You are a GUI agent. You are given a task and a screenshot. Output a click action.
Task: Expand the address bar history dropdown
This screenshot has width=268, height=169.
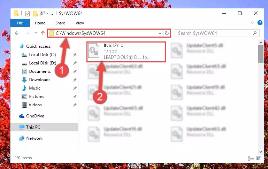click(160, 33)
